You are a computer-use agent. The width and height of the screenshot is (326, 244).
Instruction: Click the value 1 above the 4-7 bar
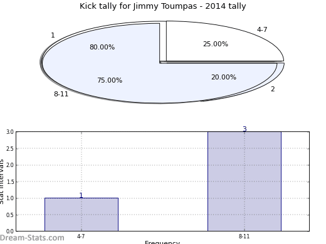click(81, 195)
